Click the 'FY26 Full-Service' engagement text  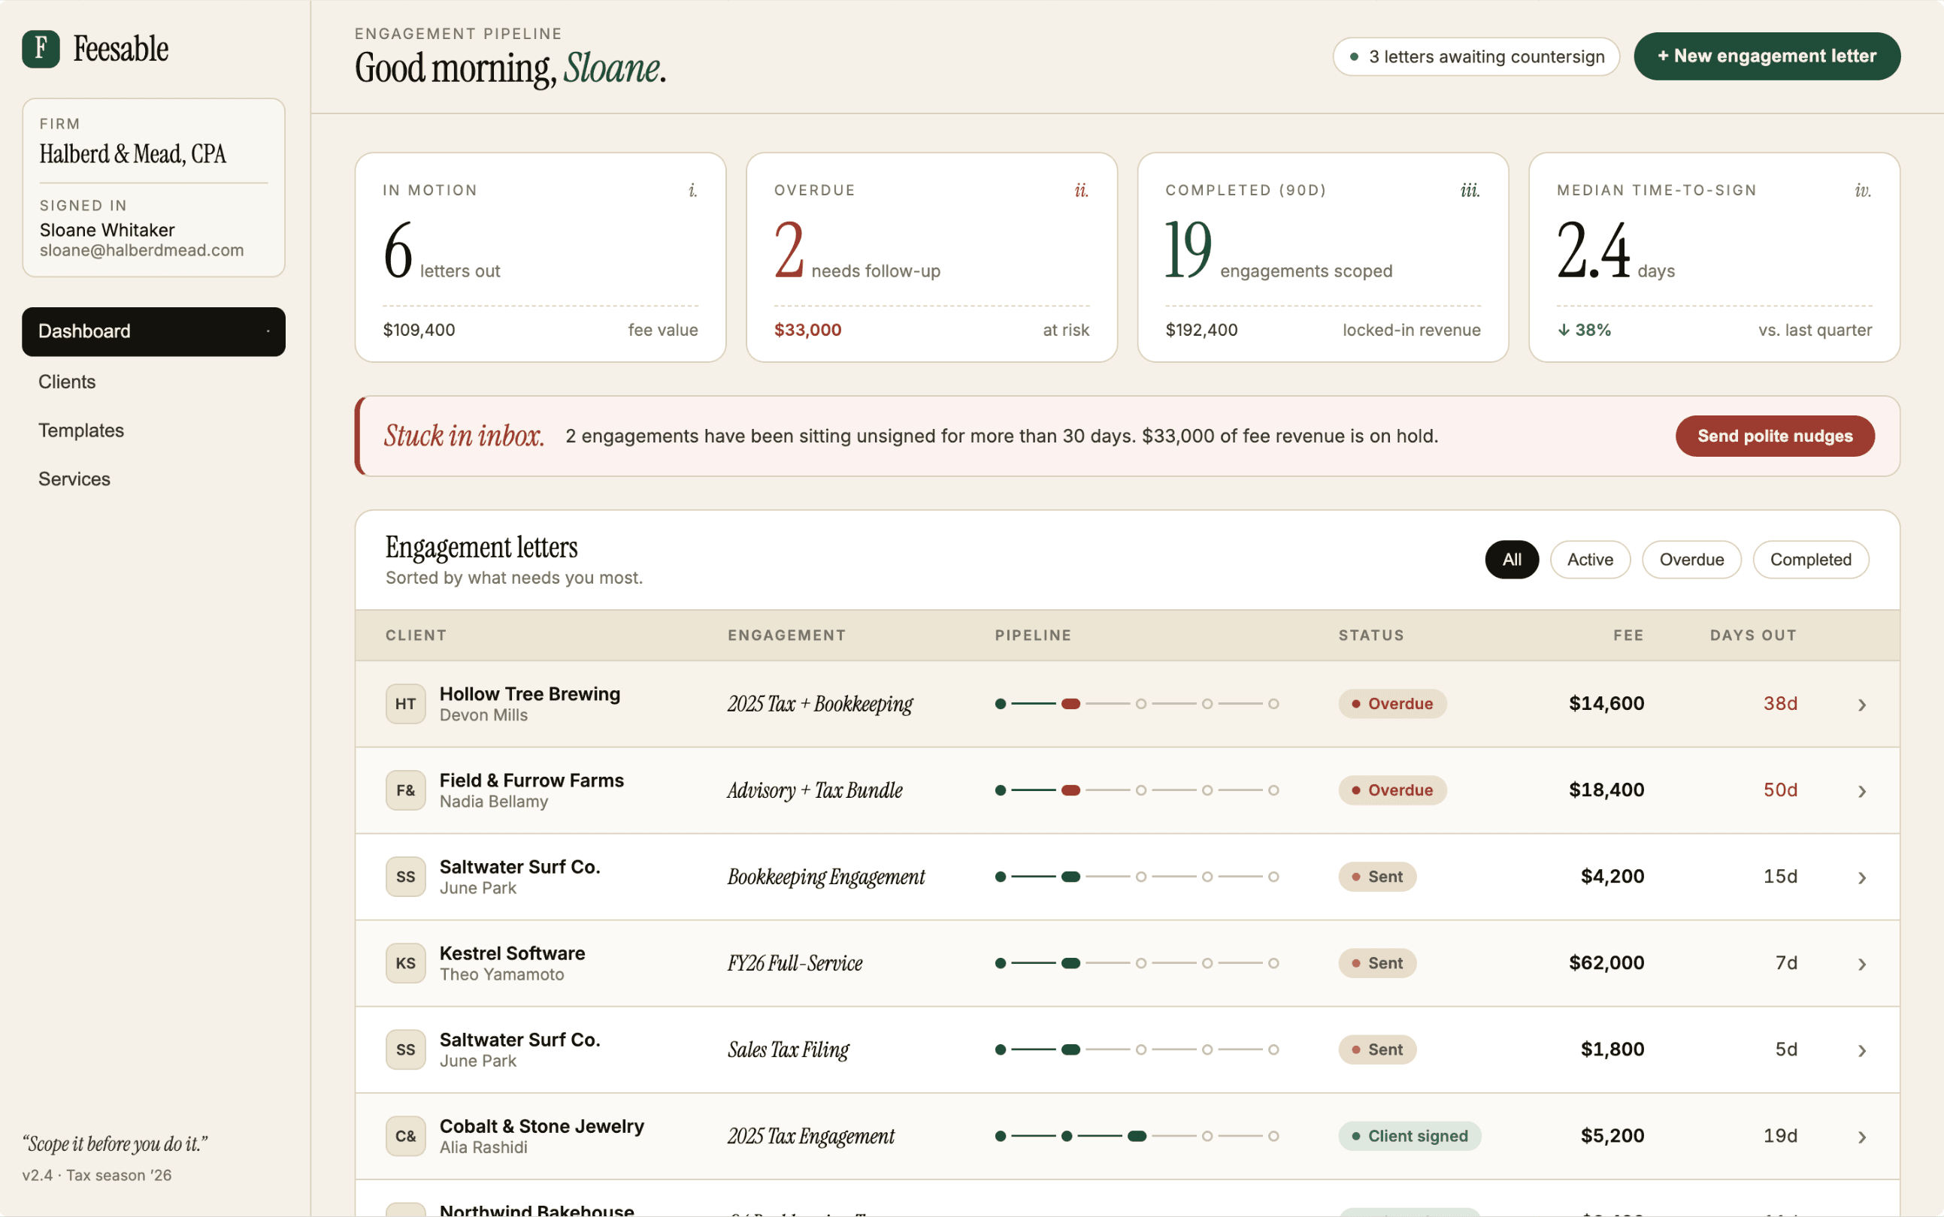[x=795, y=963]
